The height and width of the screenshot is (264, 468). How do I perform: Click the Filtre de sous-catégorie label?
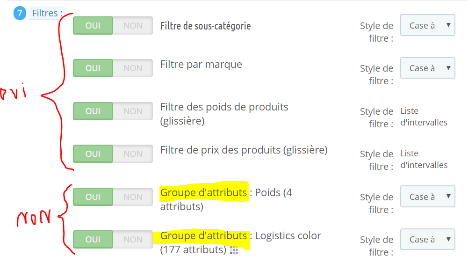tap(205, 26)
